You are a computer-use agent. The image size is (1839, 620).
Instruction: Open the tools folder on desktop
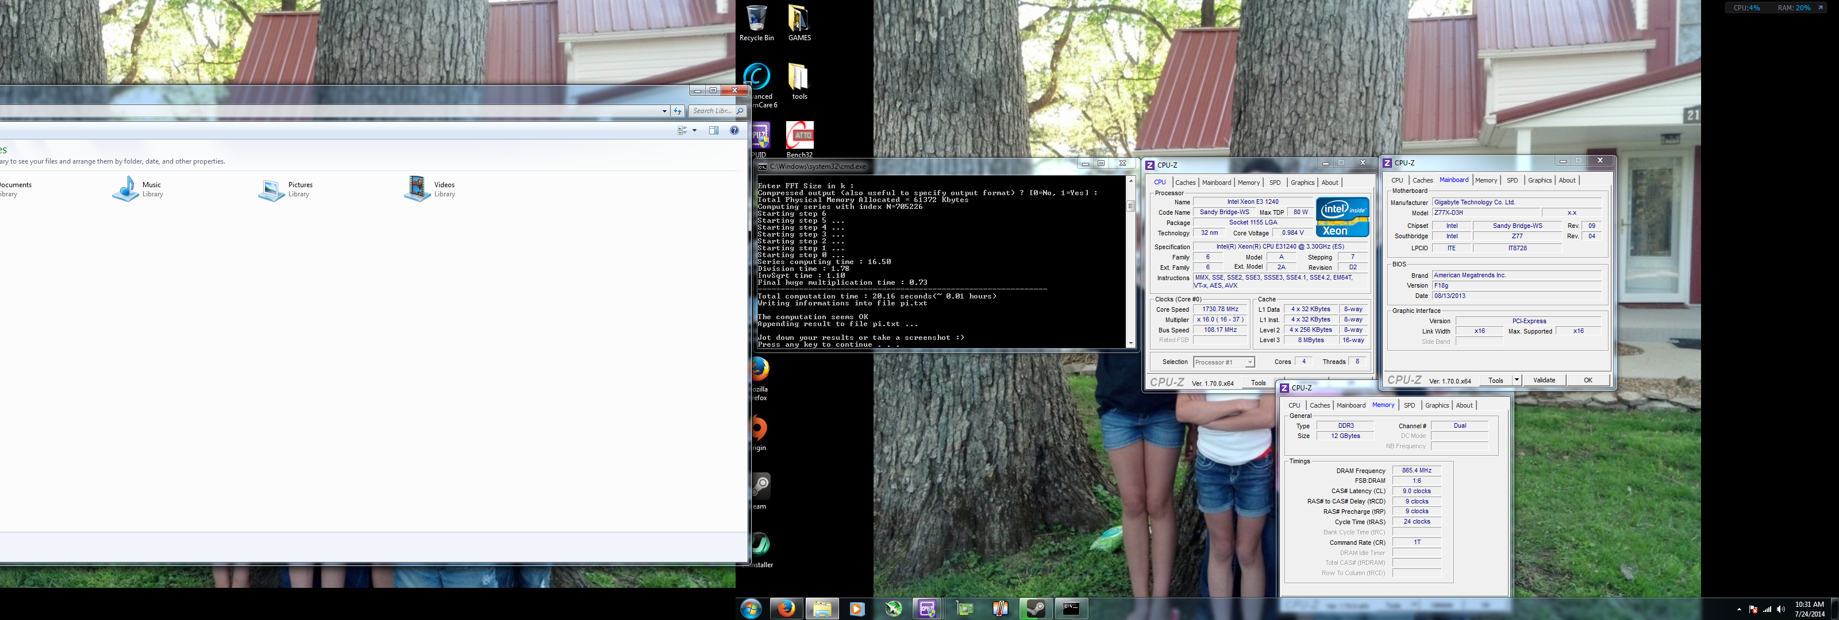tap(799, 82)
